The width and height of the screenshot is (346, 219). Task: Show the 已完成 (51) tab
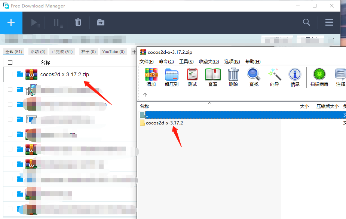pos(62,52)
